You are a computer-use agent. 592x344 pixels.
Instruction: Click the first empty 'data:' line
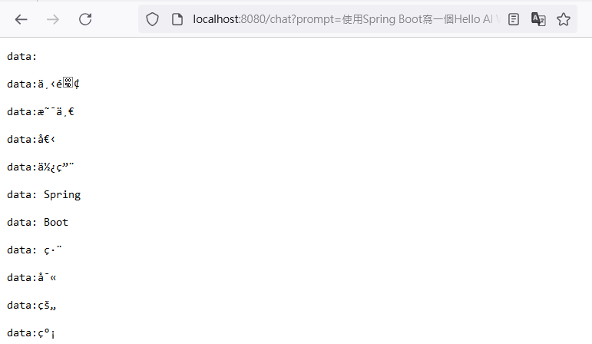[22, 57]
